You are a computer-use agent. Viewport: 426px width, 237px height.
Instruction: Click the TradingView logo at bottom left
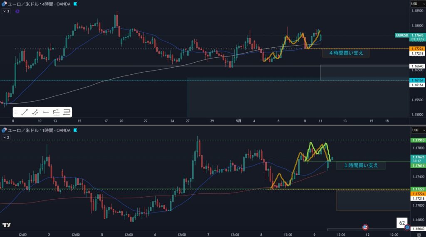(7, 225)
